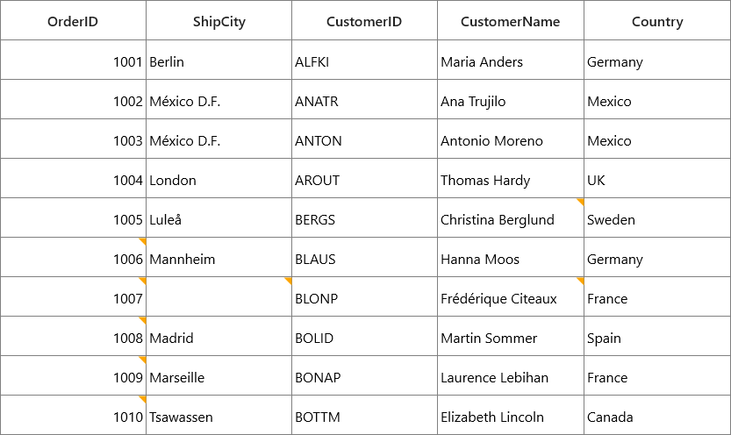Click the Canada country cell
Viewport: 731px width, 435px height.
click(657, 416)
